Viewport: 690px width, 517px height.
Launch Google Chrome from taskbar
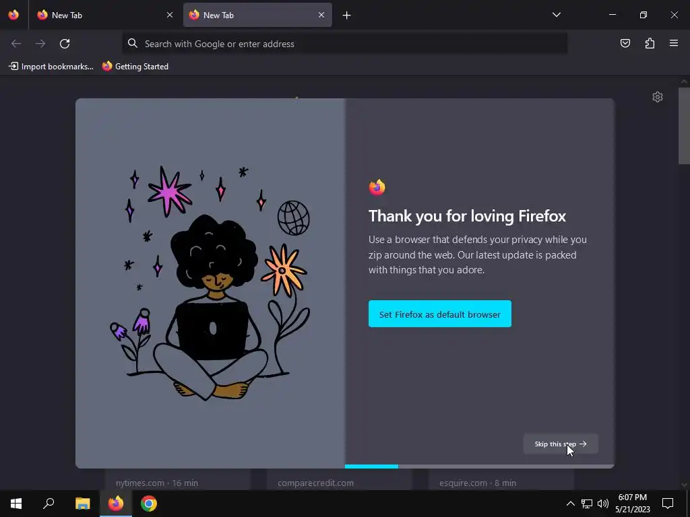(149, 504)
